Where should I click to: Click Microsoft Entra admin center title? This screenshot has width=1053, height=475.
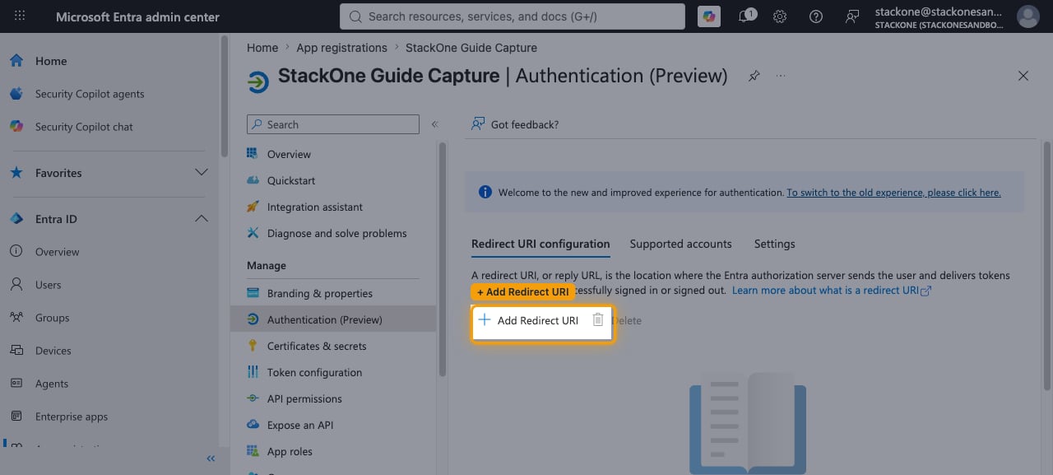[x=137, y=16]
